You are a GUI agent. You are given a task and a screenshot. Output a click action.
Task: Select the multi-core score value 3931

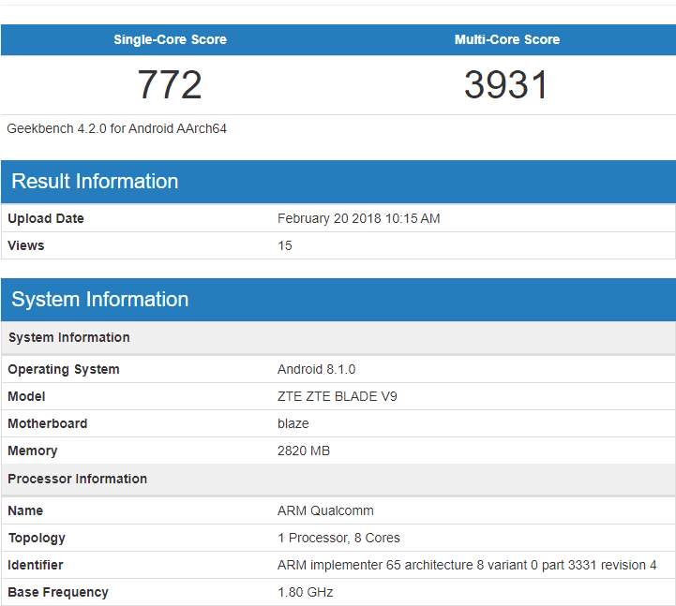[x=505, y=85]
